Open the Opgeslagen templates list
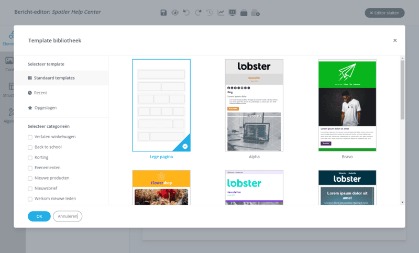 tap(45, 108)
